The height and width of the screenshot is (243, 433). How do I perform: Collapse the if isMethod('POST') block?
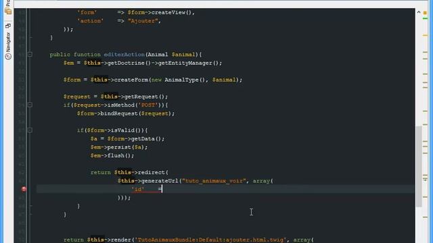coord(30,105)
